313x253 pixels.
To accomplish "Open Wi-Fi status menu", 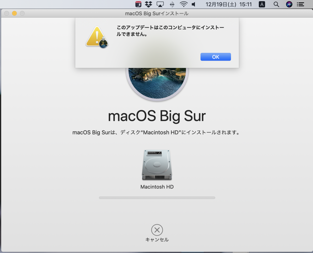I will coord(184,4).
